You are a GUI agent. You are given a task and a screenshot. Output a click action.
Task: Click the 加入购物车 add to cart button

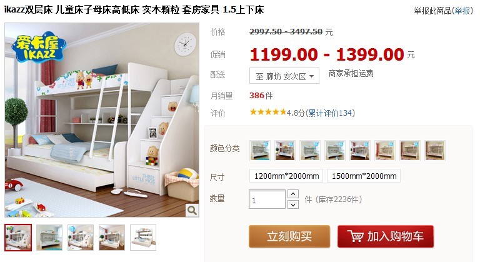point(386,236)
